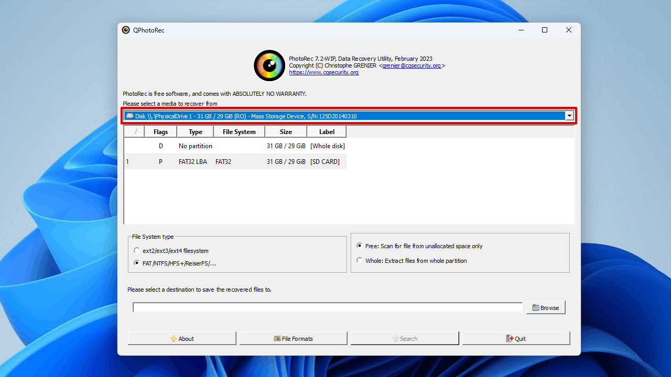The image size is (671, 377).
Task: Sort by the Type column header
Action: pyautogui.click(x=196, y=132)
